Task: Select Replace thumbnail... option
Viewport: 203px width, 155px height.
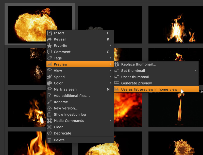Action: click(139, 64)
